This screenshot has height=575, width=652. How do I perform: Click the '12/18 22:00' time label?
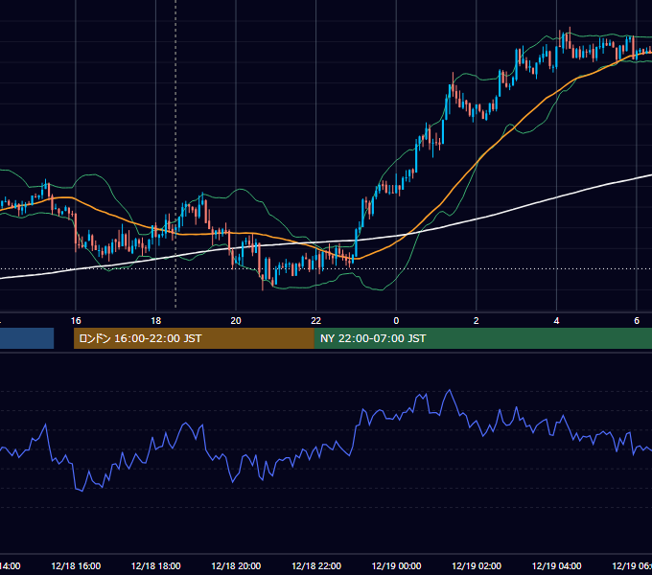(316, 565)
